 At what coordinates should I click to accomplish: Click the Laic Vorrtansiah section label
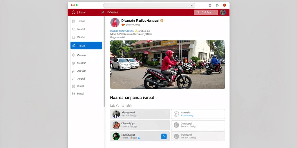(121, 106)
